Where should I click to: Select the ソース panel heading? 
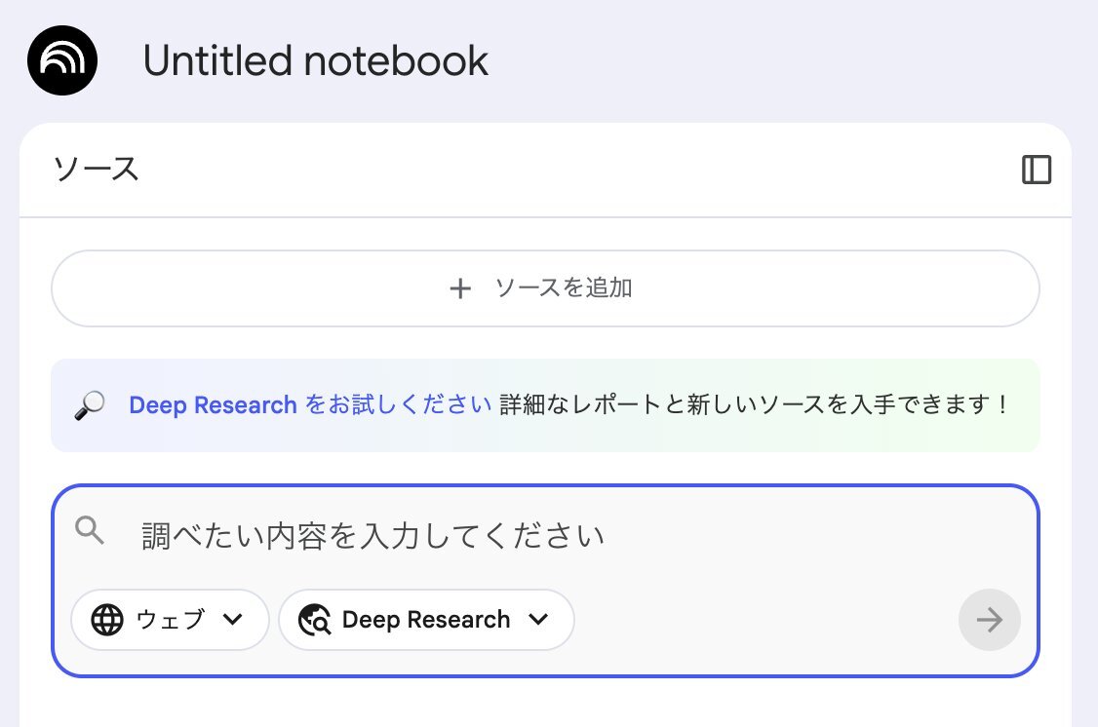click(x=96, y=170)
